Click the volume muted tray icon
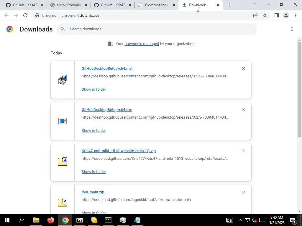The height and width of the screenshot is (226, 302). point(254,220)
